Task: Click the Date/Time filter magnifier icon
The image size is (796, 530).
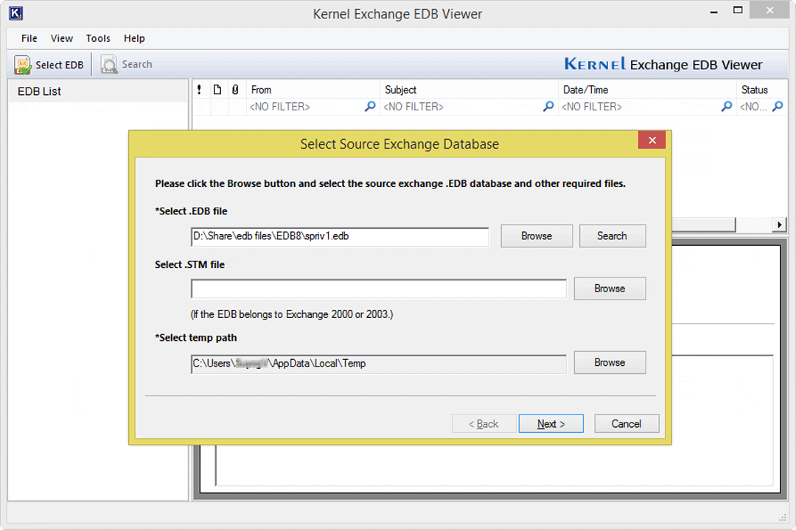Action: 727,107
